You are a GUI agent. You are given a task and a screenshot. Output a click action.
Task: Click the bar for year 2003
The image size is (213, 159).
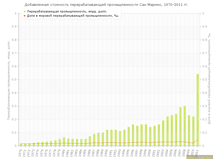(x=163, y=133)
